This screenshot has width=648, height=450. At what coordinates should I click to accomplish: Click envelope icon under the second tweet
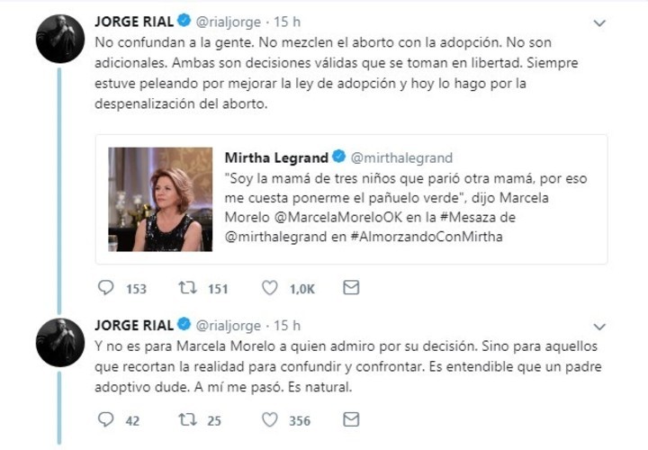(x=352, y=419)
